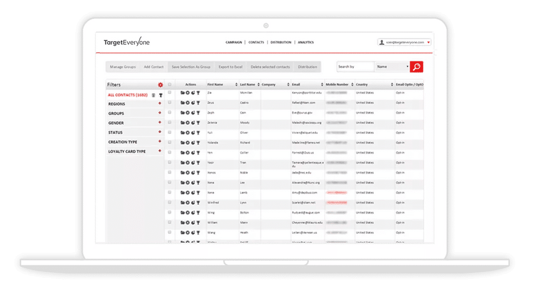This screenshot has width=536, height=298.
Task: Click the red search magnifier button
Action: pyautogui.click(x=417, y=66)
